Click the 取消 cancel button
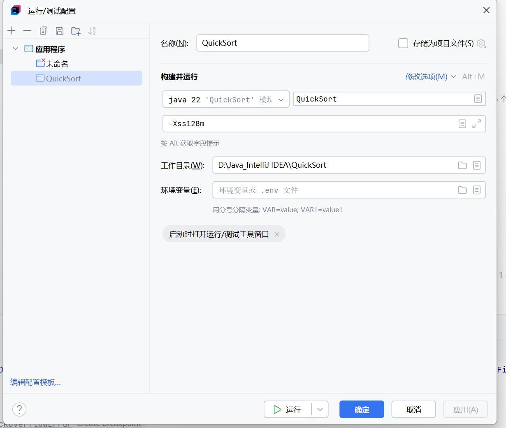506x428 pixels. pos(413,409)
